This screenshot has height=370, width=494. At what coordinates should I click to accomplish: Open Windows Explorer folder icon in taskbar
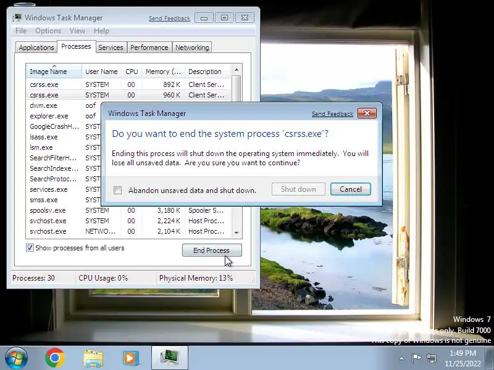pos(93,358)
